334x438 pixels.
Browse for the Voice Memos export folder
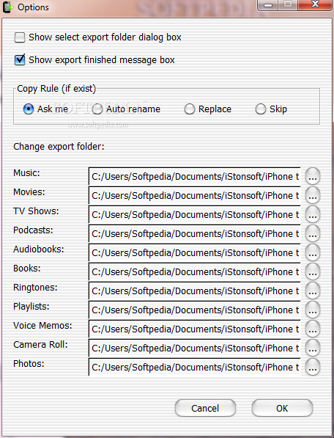(x=313, y=329)
